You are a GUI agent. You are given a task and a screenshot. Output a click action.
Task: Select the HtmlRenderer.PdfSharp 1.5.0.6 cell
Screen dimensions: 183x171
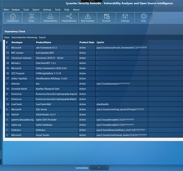click(x=56, y=78)
